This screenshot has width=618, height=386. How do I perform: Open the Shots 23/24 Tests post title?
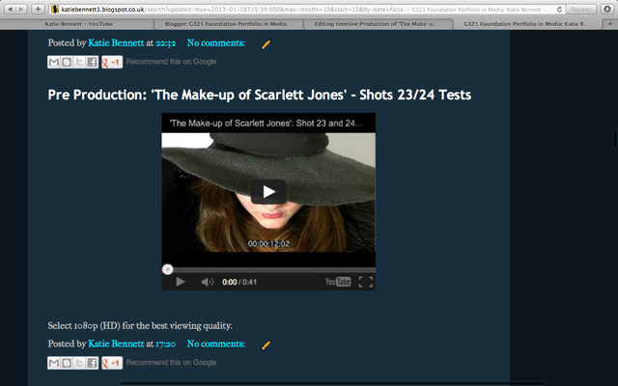click(260, 95)
